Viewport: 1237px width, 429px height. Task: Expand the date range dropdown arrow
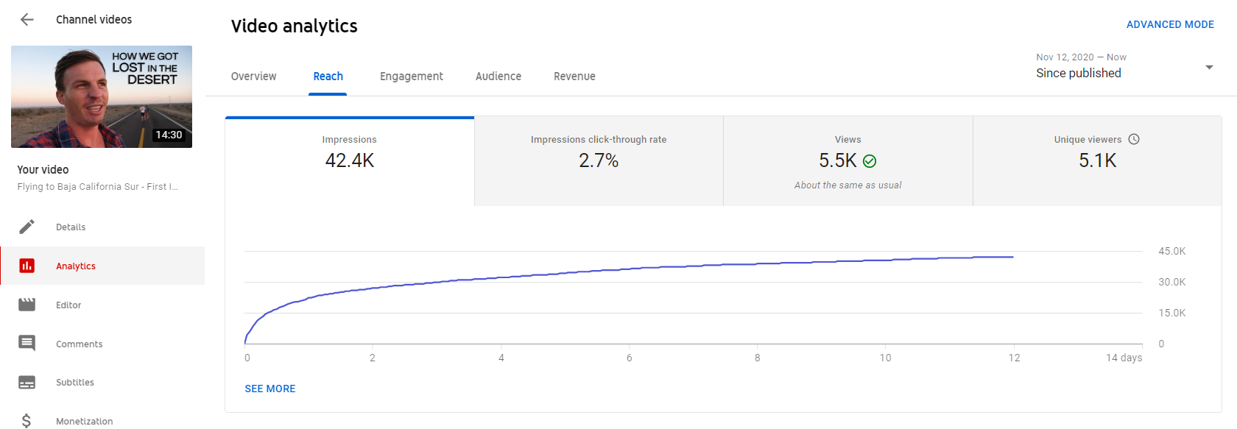click(x=1208, y=67)
